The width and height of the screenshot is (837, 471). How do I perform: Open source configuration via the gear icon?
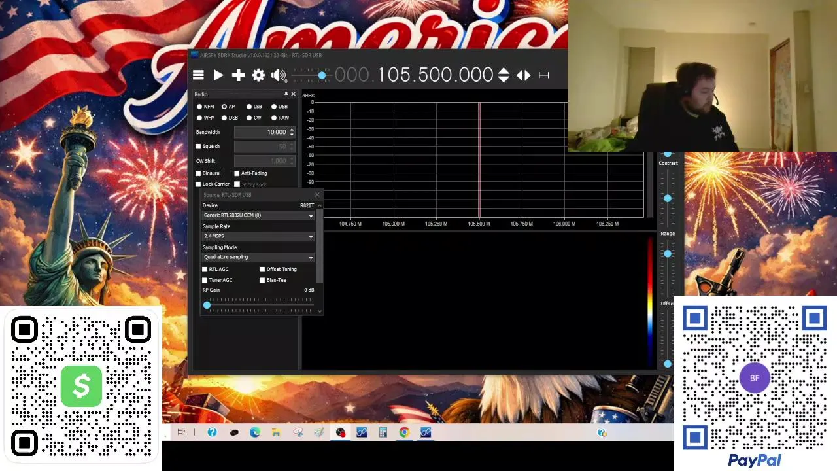pos(258,75)
